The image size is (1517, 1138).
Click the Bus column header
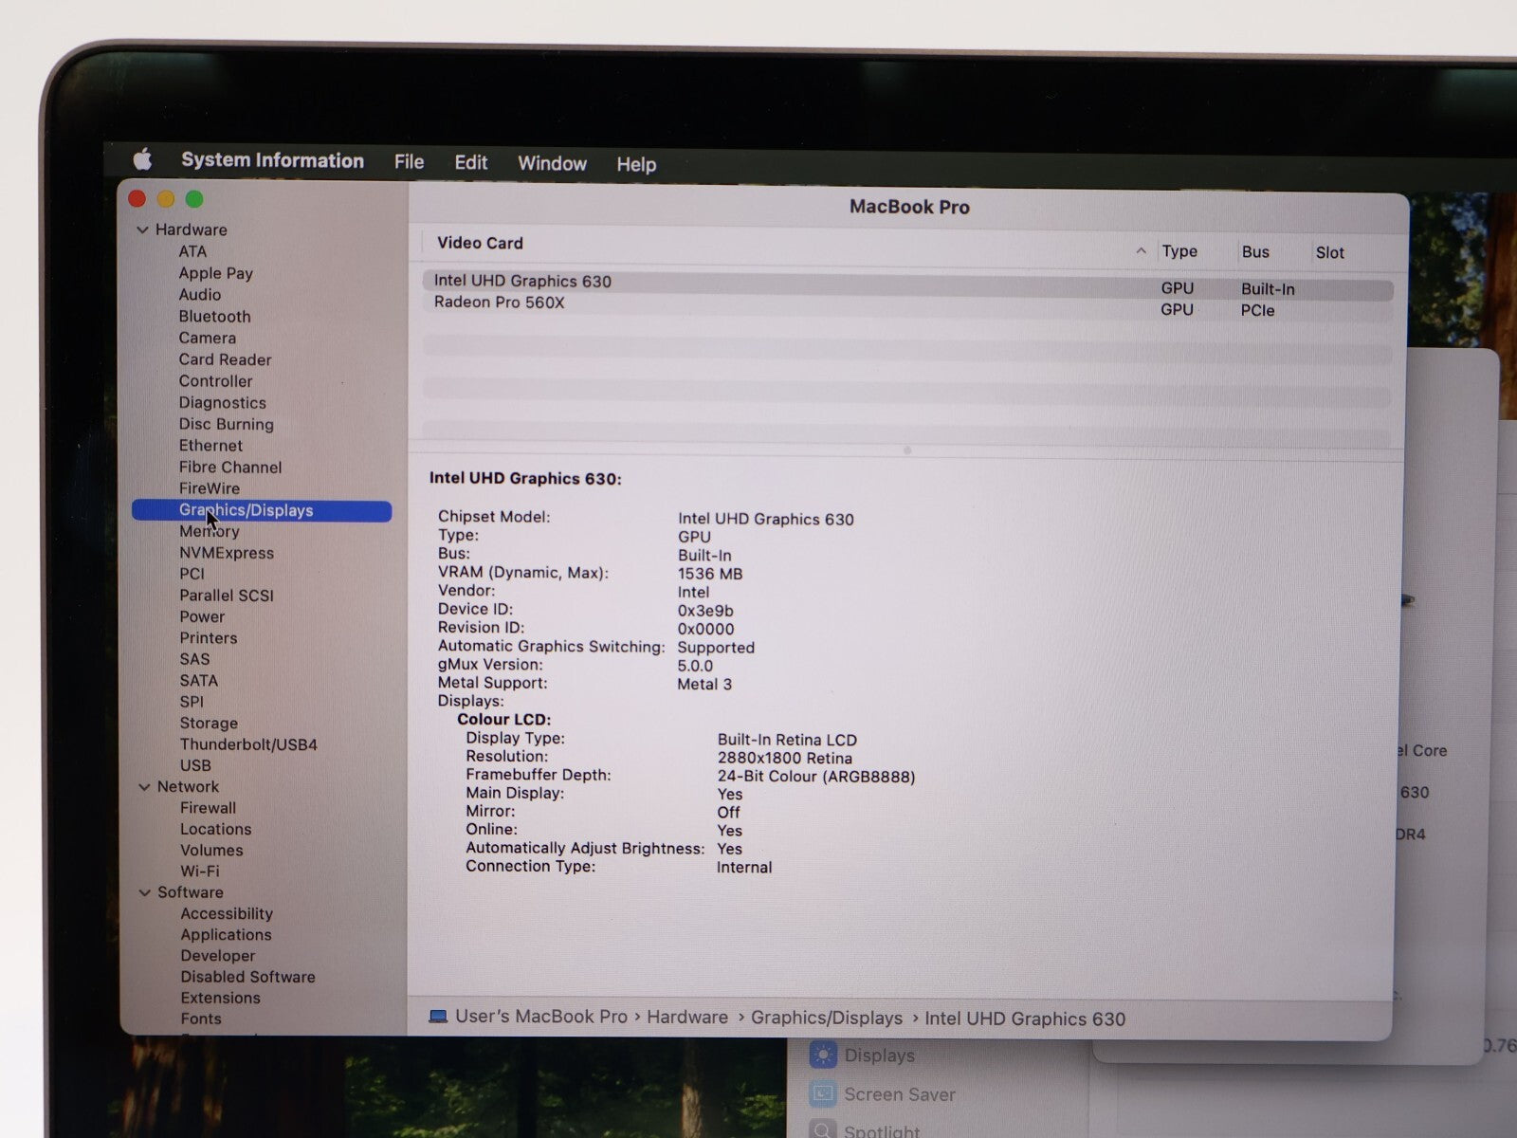(1255, 252)
